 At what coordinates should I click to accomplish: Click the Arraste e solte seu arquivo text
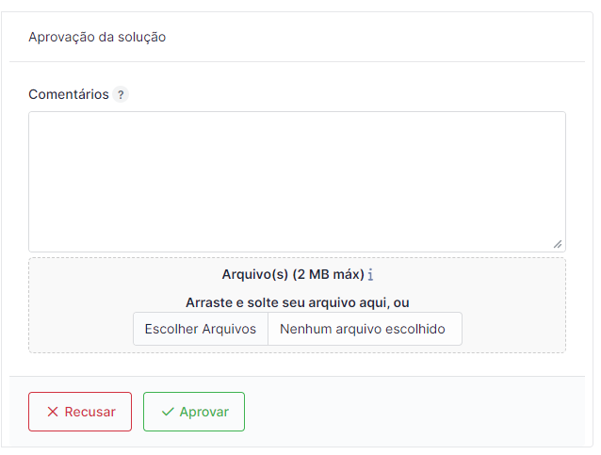point(297,303)
